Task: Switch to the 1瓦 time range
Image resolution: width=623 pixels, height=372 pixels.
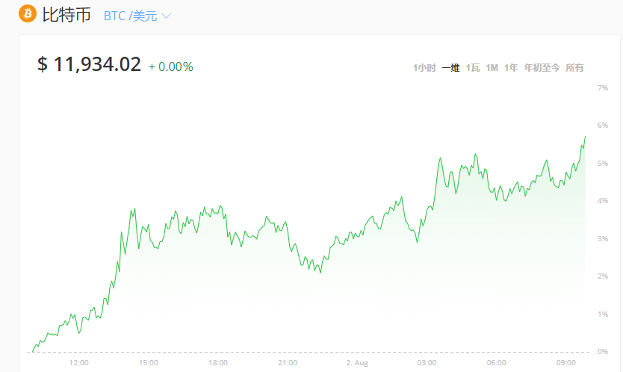Action: pyautogui.click(x=473, y=68)
